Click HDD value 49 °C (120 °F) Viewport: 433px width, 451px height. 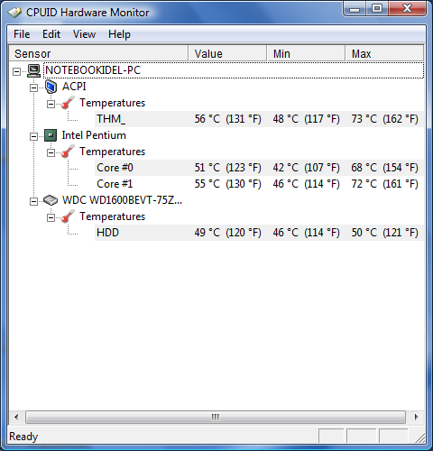click(x=227, y=233)
